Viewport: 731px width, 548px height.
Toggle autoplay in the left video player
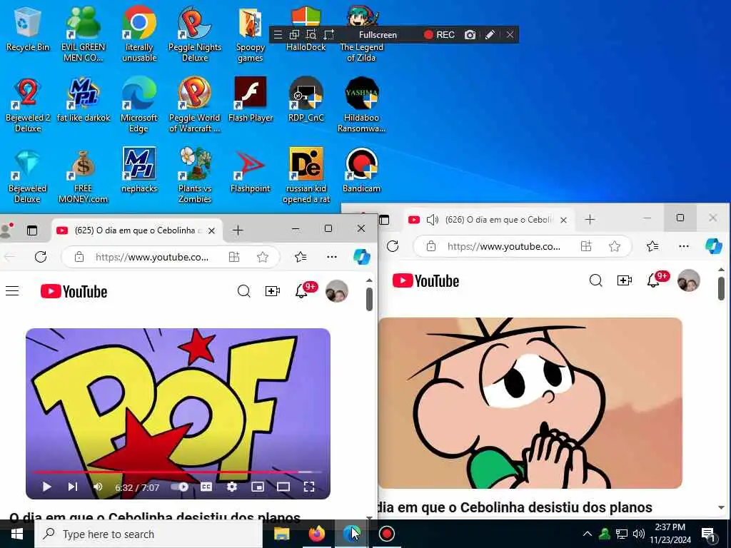(x=179, y=487)
